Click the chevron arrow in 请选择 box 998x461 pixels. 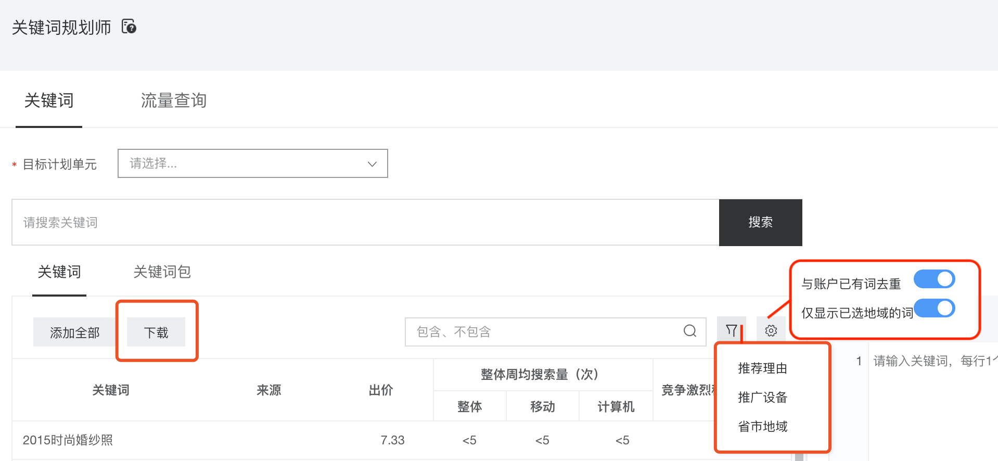(372, 164)
